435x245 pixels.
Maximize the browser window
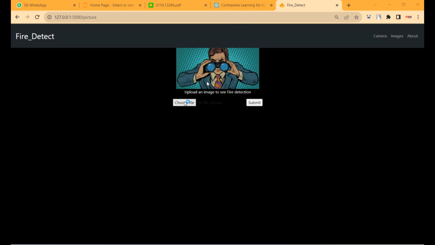pos(403,5)
